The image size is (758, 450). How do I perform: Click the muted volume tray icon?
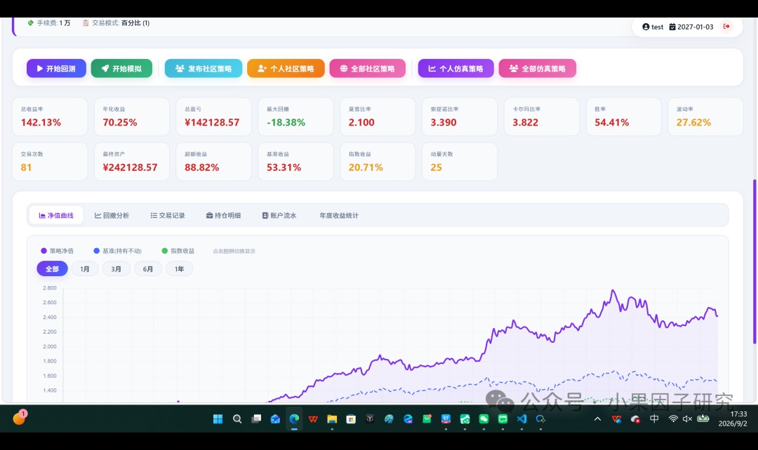click(x=687, y=418)
